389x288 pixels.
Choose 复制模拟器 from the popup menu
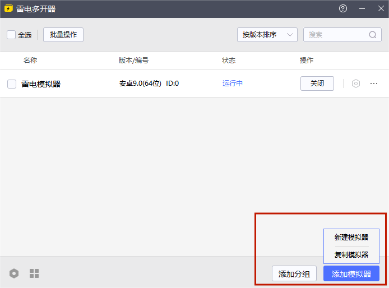point(351,254)
